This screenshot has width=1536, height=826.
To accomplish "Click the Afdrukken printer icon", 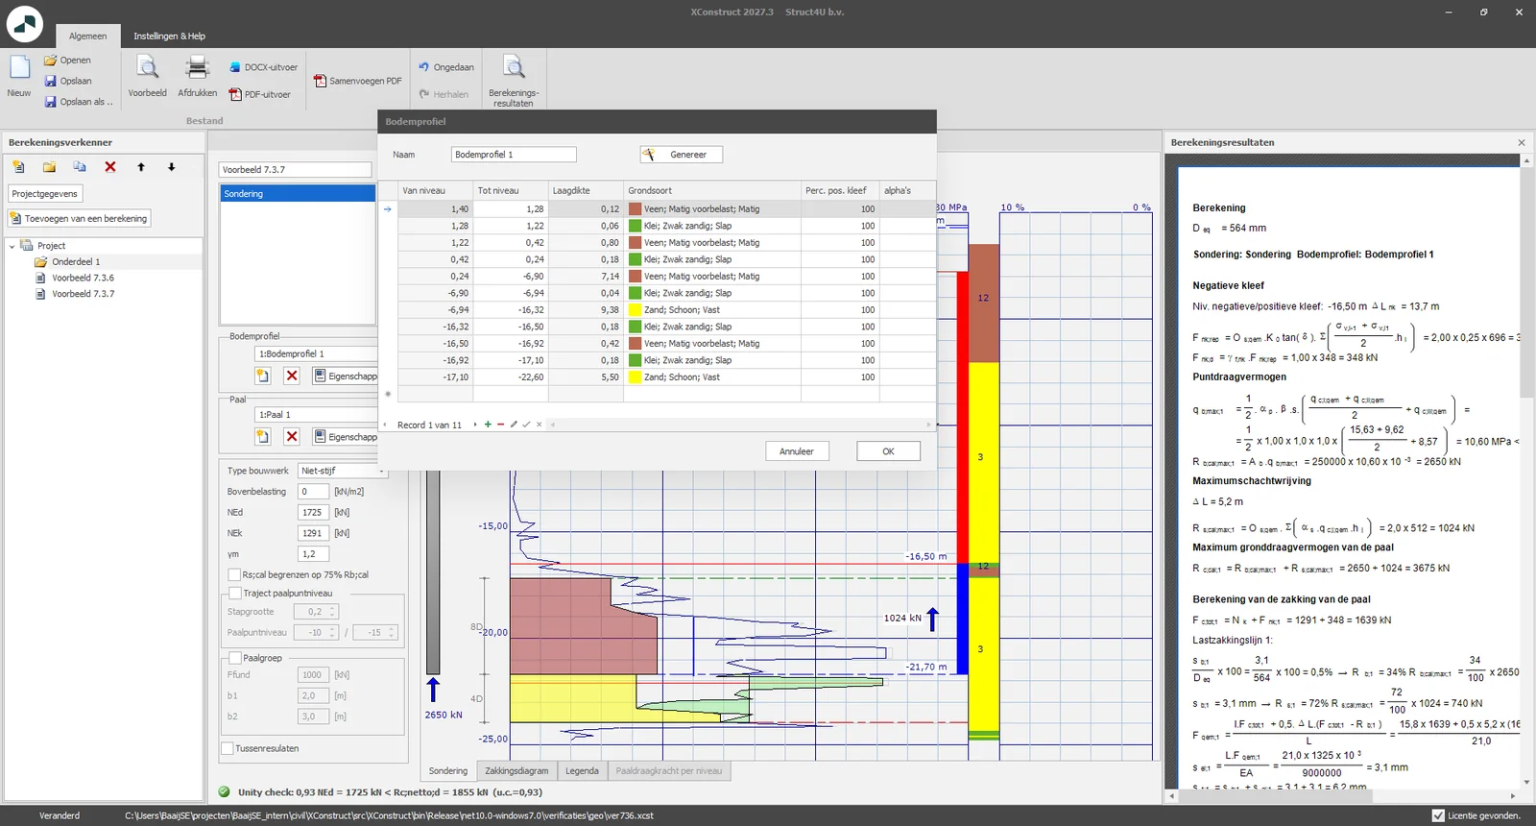I will coord(197,68).
